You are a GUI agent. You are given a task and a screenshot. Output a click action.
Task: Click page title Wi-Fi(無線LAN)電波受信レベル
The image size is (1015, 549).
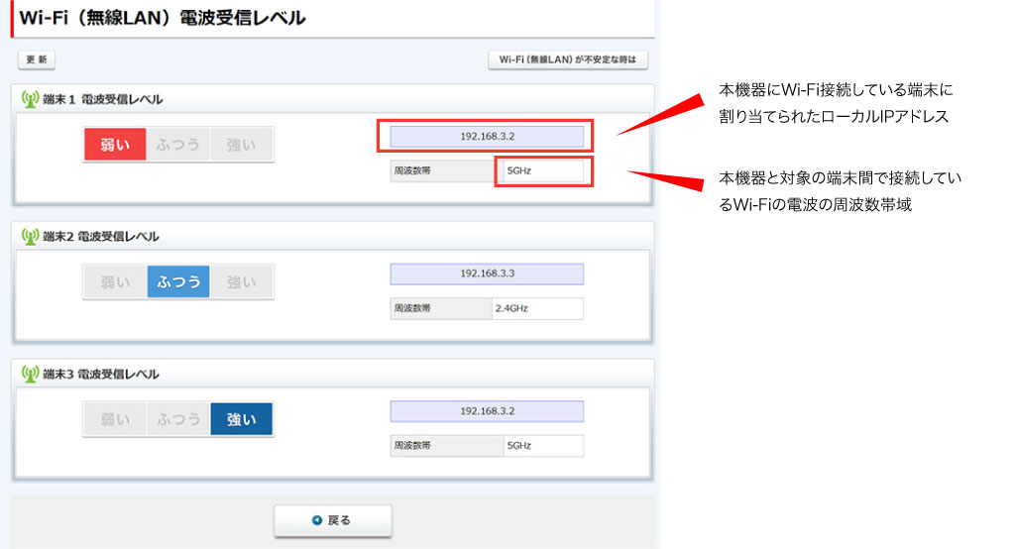163,18
